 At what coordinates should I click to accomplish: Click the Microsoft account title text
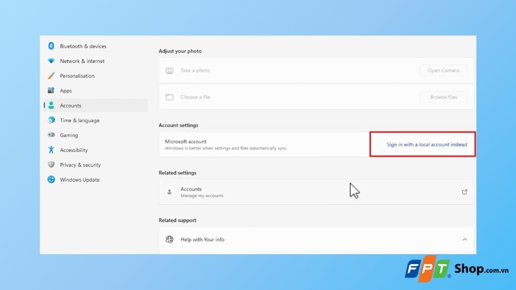pos(186,141)
